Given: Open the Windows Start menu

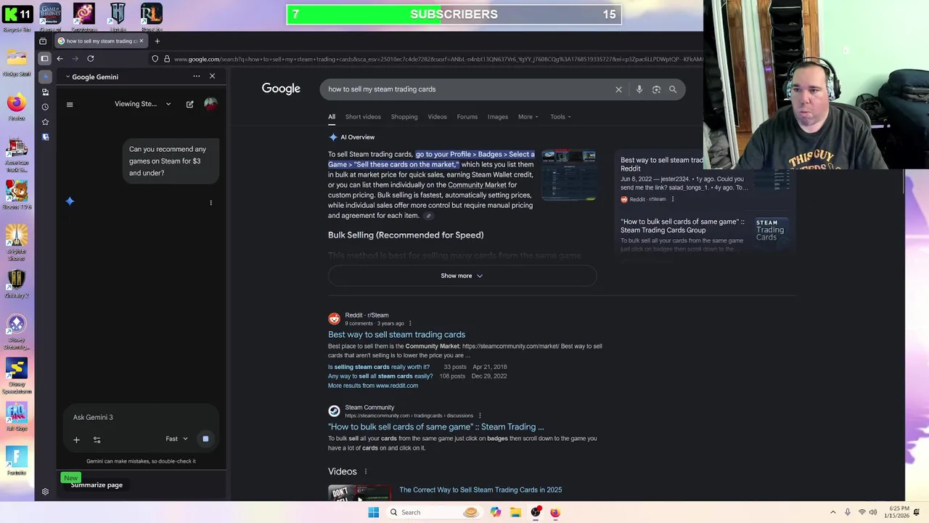Looking at the screenshot, I should pos(373,512).
